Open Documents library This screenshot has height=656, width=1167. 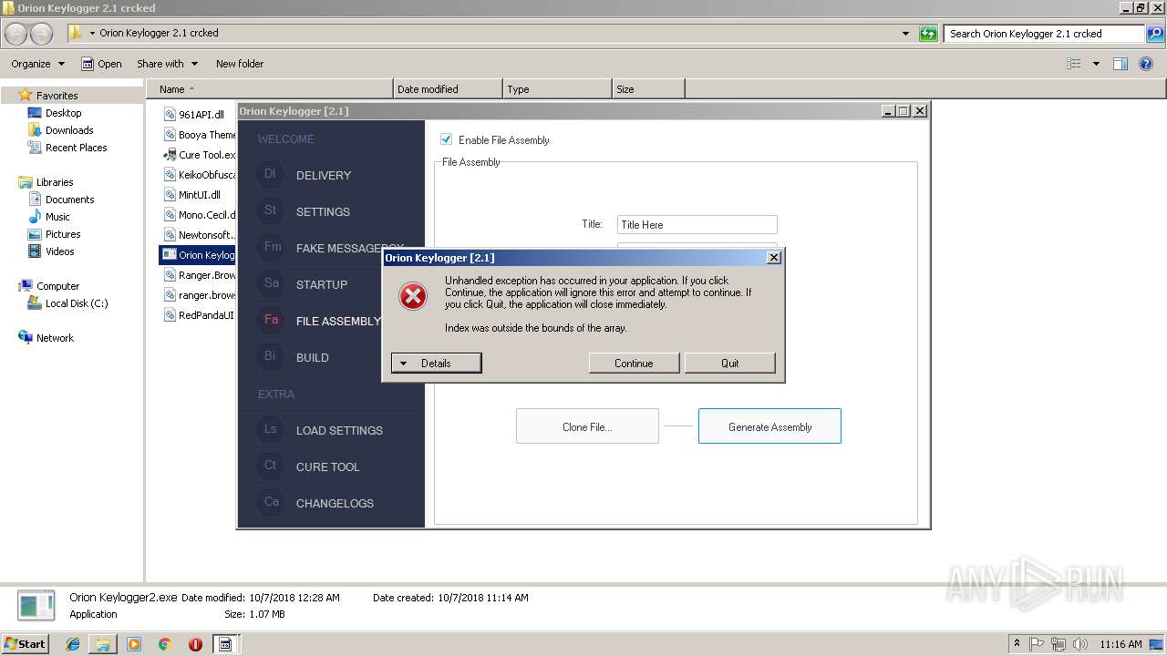point(69,200)
